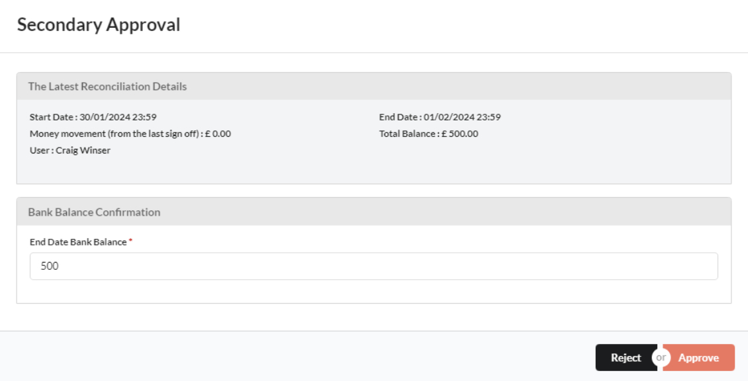Click the Secondary Approval page heading
The height and width of the screenshot is (381, 748).
click(99, 25)
